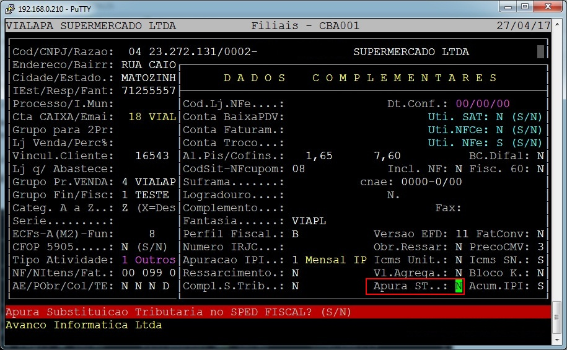
Task: Click the Acum.IPI S value
Action: pyautogui.click(x=540, y=286)
